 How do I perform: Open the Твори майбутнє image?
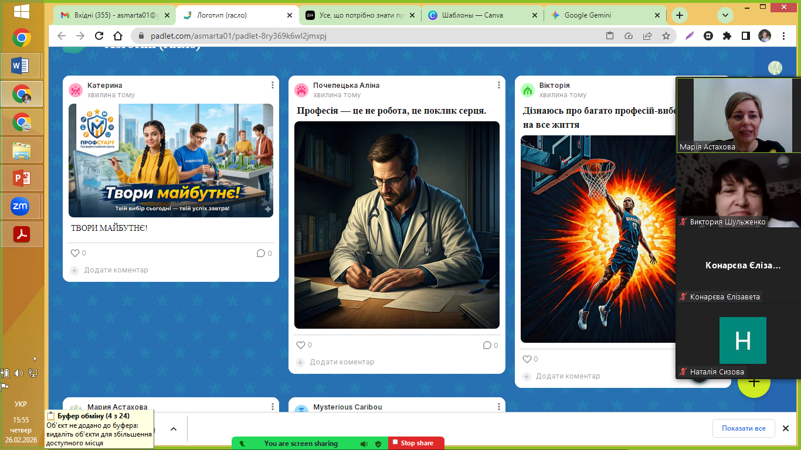click(x=171, y=161)
